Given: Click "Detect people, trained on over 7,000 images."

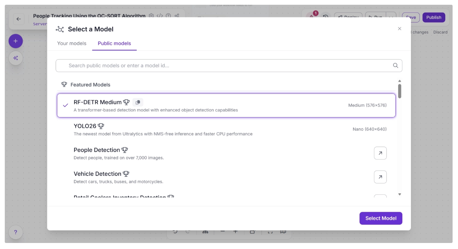Looking at the screenshot, I should coord(119,158).
